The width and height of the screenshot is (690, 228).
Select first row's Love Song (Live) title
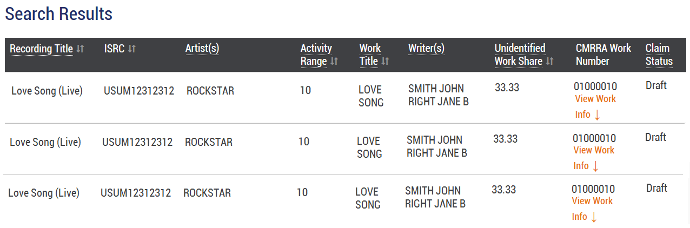pyautogui.click(x=47, y=91)
